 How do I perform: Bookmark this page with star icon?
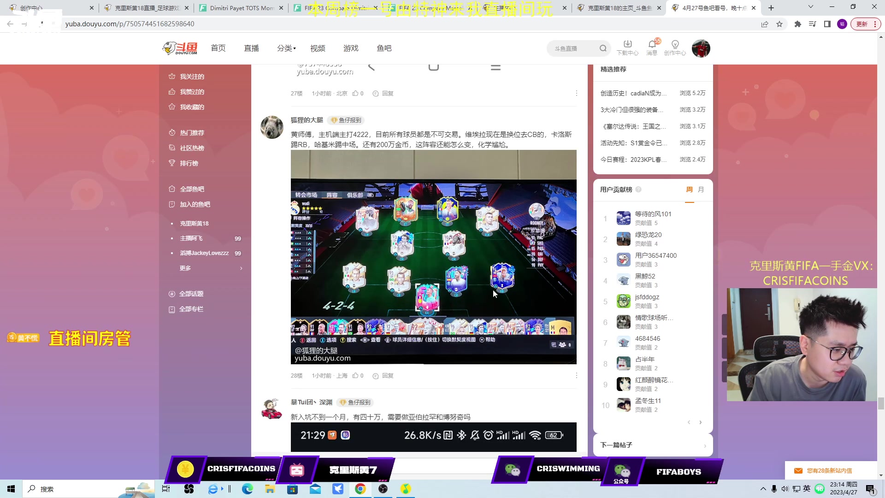(779, 24)
